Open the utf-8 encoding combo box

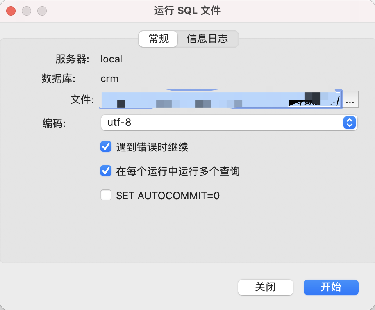pos(229,123)
